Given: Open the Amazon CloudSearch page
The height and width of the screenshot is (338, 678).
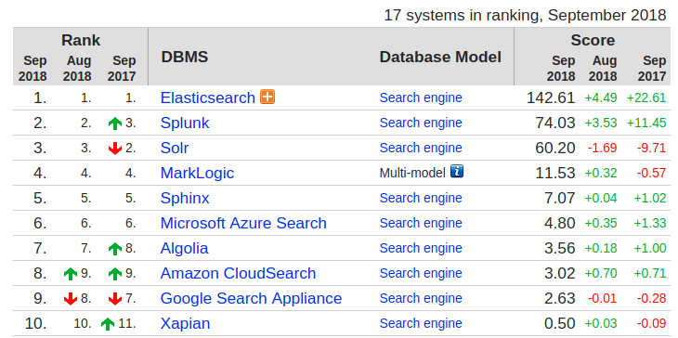Looking at the screenshot, I should pyautogui.click(x=238, y=273).
